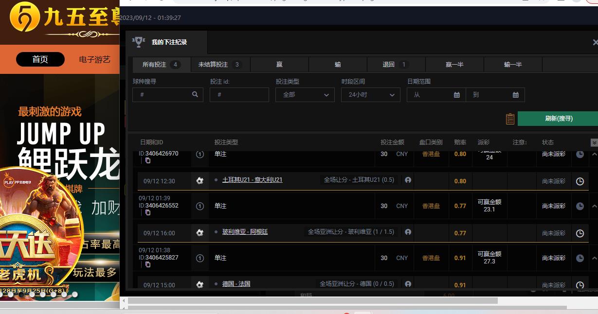The height and width of the screenshot is (314, 598).
Task: Click the trophy icon beside 我的下注纪录
Action: click(x=139, y=42)
